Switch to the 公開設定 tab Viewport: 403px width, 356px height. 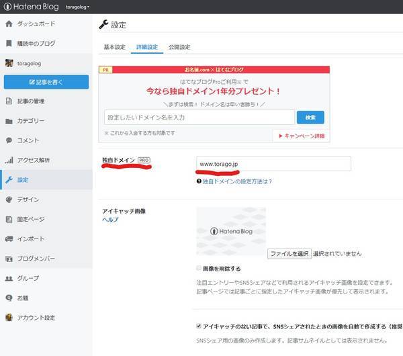coord(179,47)
